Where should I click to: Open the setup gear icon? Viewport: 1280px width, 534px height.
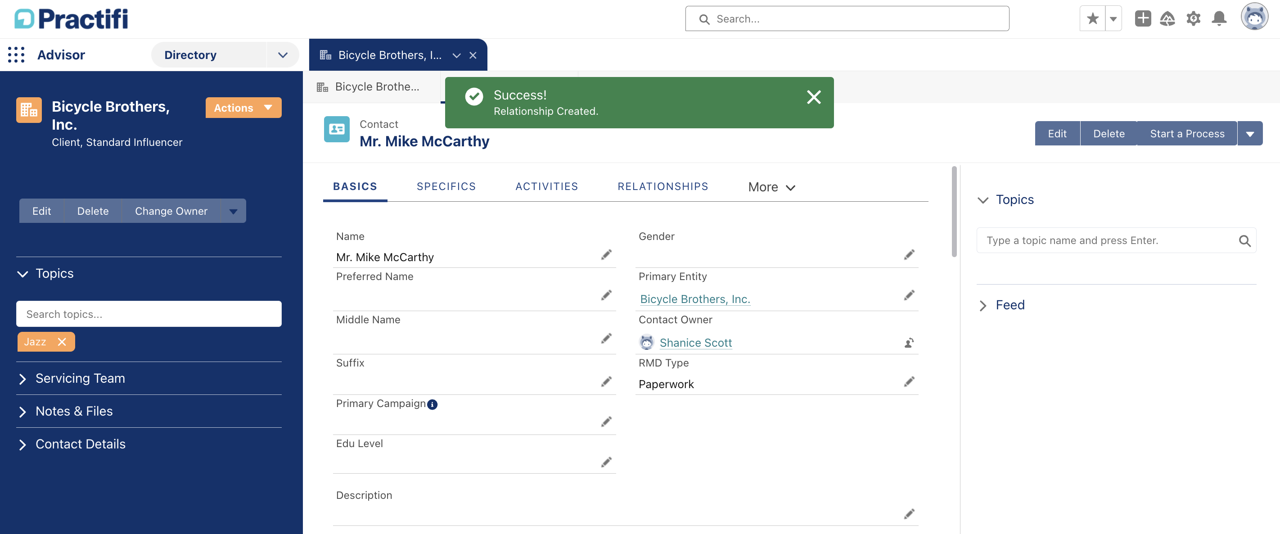click(x=1193, y=19)
